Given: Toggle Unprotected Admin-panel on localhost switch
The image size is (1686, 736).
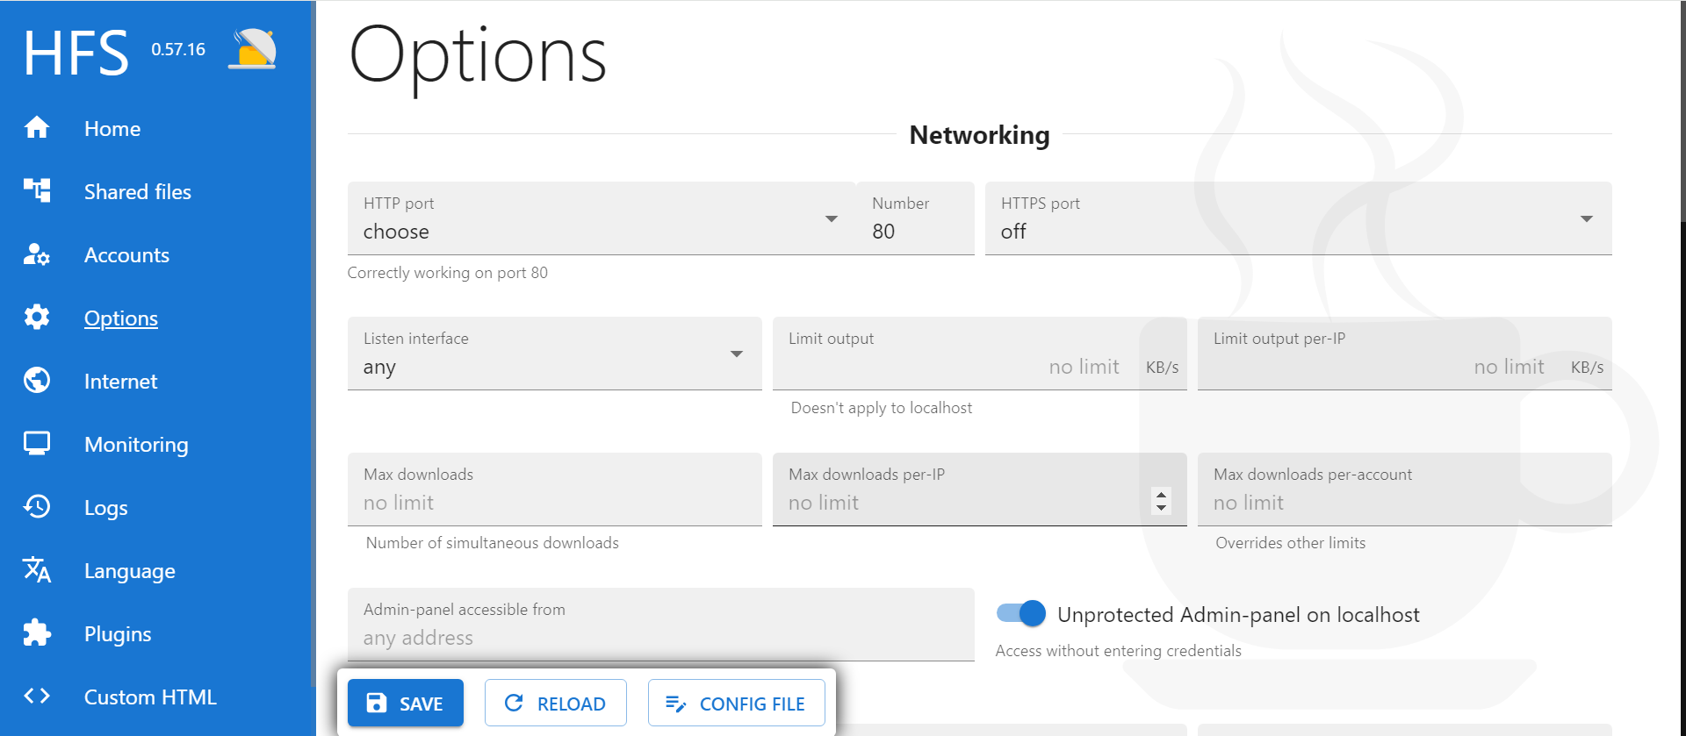Looking at the screenshot, I should coord(1021,614).
